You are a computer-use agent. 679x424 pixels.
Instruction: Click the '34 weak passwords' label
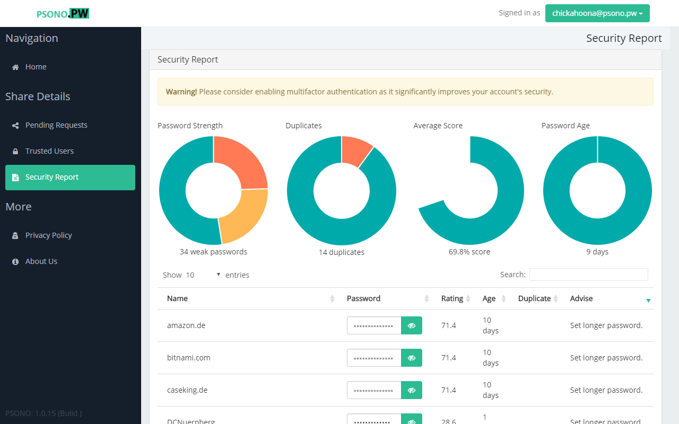click(213, 252)
